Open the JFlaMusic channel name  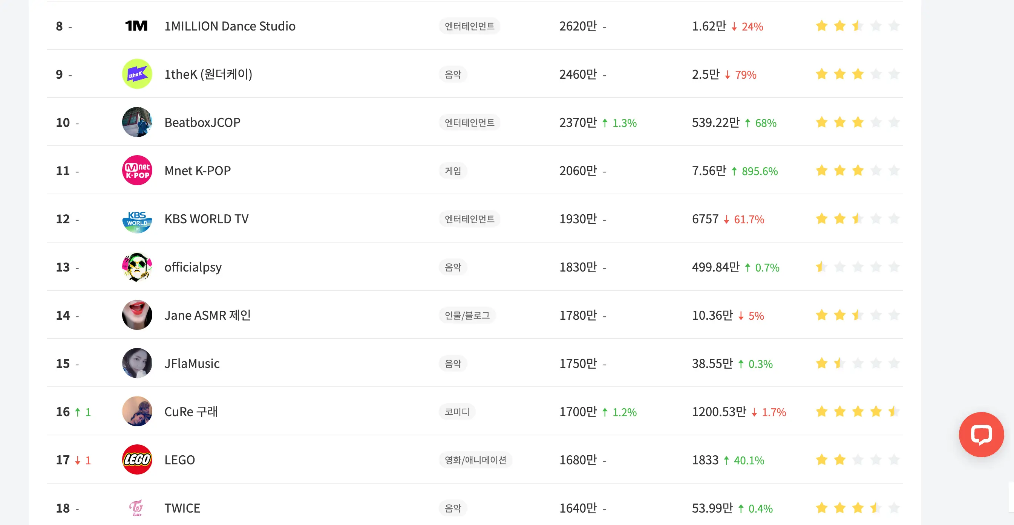point(192,363)
